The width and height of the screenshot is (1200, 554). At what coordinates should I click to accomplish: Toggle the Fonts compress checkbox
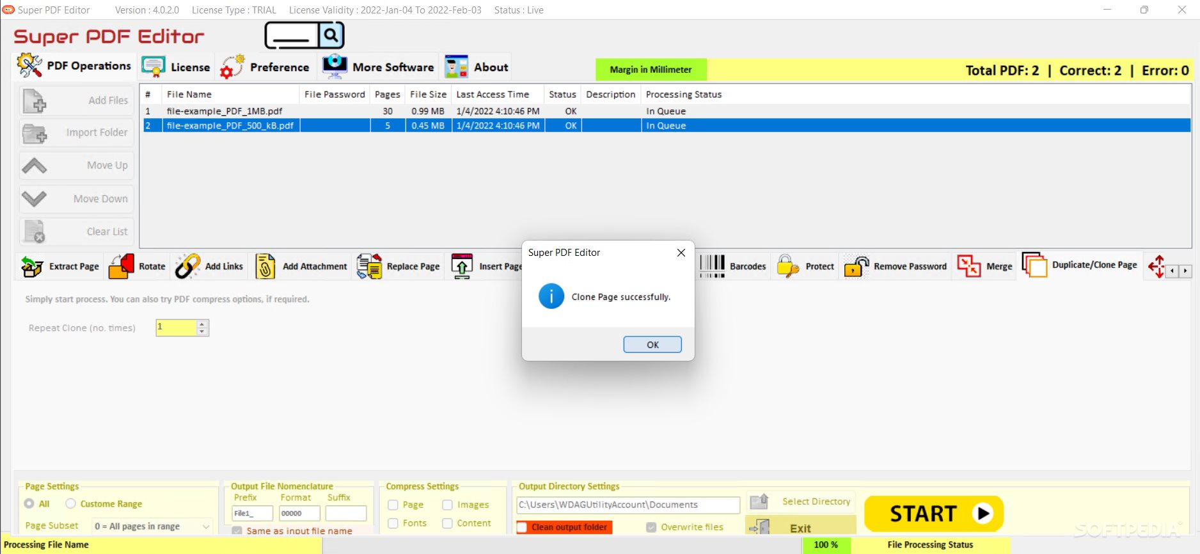(393, 523)
